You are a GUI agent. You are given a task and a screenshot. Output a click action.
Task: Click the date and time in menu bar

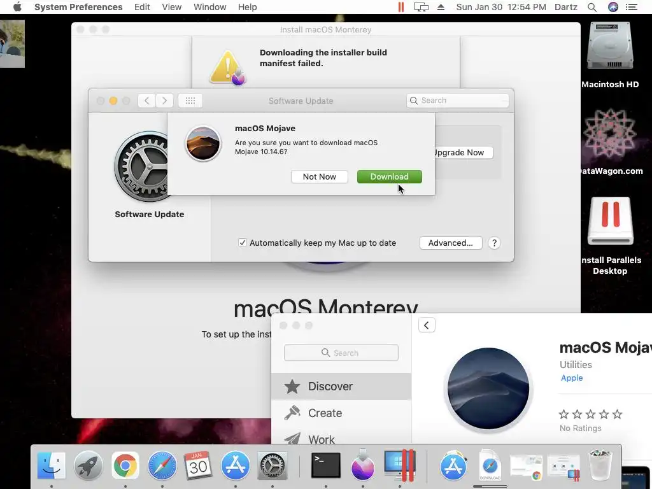pyautogui.click(x=501, y=7)
